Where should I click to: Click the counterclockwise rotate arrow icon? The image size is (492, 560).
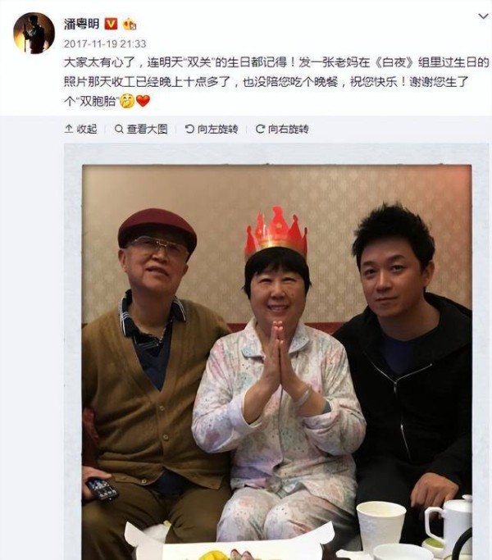(x=189, y=129)
